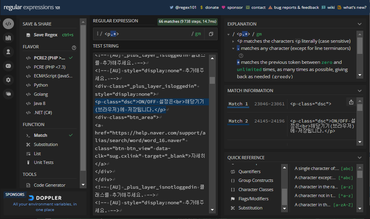This screenshot has width=370, height=219.
Task: Click the help circle under dot explanation
Action: tap(241, 56)
